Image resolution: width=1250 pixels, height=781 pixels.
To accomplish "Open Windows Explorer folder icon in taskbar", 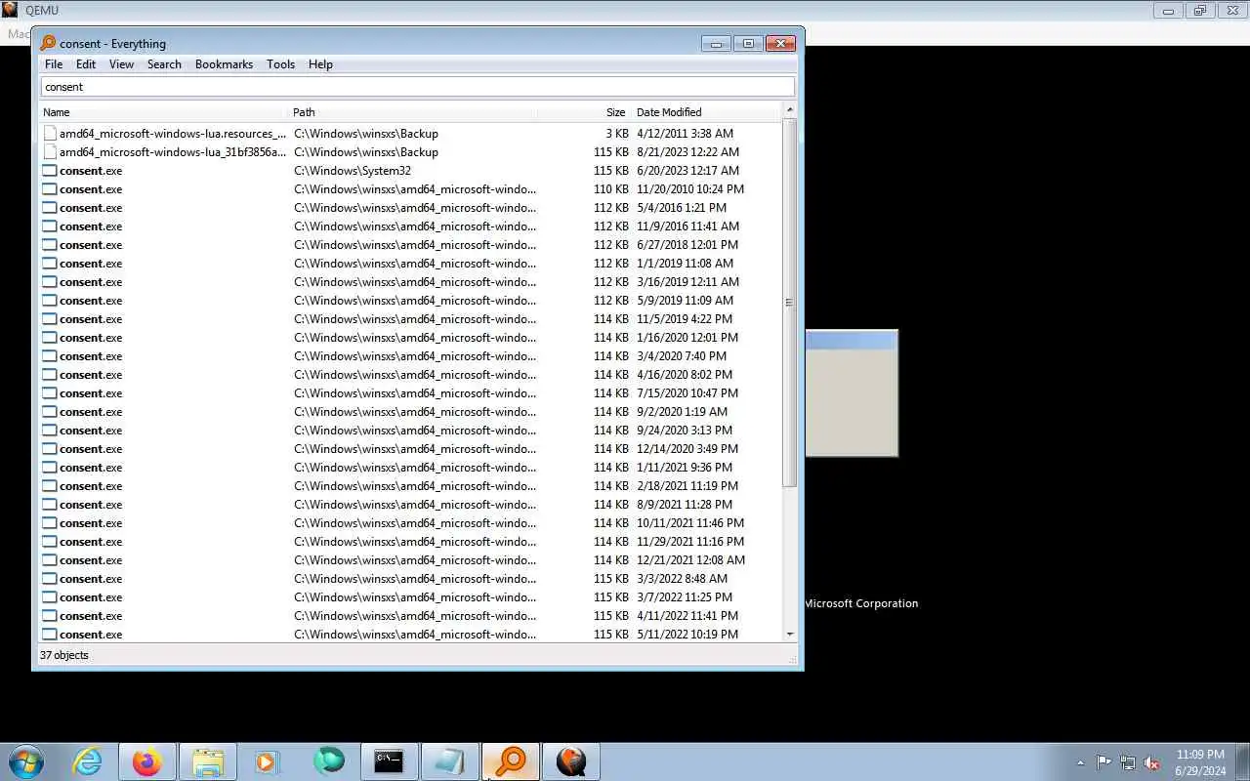I will [x=208, y=761].
